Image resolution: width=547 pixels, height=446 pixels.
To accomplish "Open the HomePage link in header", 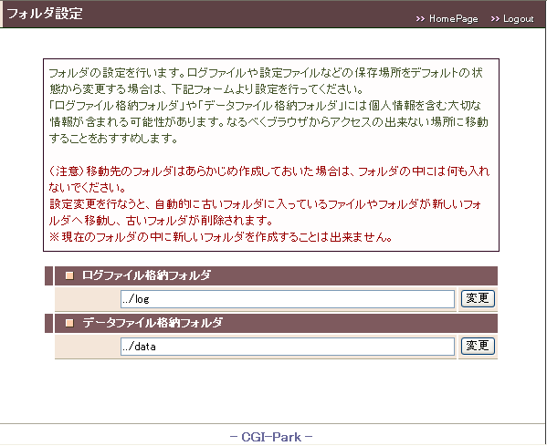I will pyautogui.click(x=453, y=18).
